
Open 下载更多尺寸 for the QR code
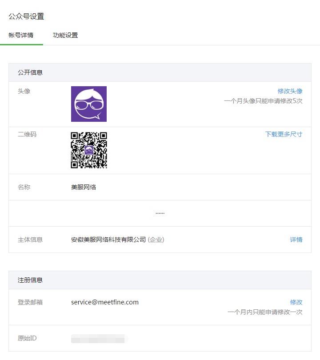coord(284,134)
